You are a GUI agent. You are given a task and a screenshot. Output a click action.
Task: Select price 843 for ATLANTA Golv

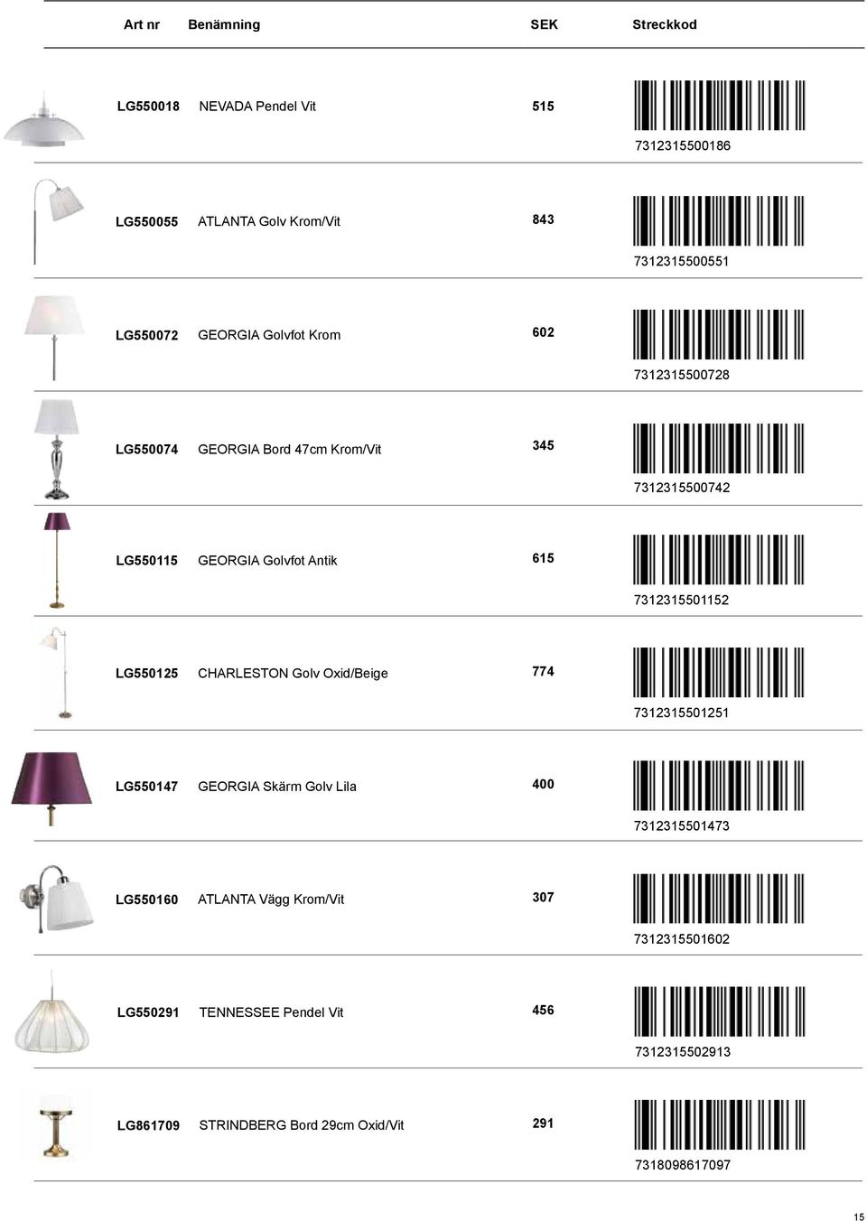pyautogui.click(x=543, y=219)
